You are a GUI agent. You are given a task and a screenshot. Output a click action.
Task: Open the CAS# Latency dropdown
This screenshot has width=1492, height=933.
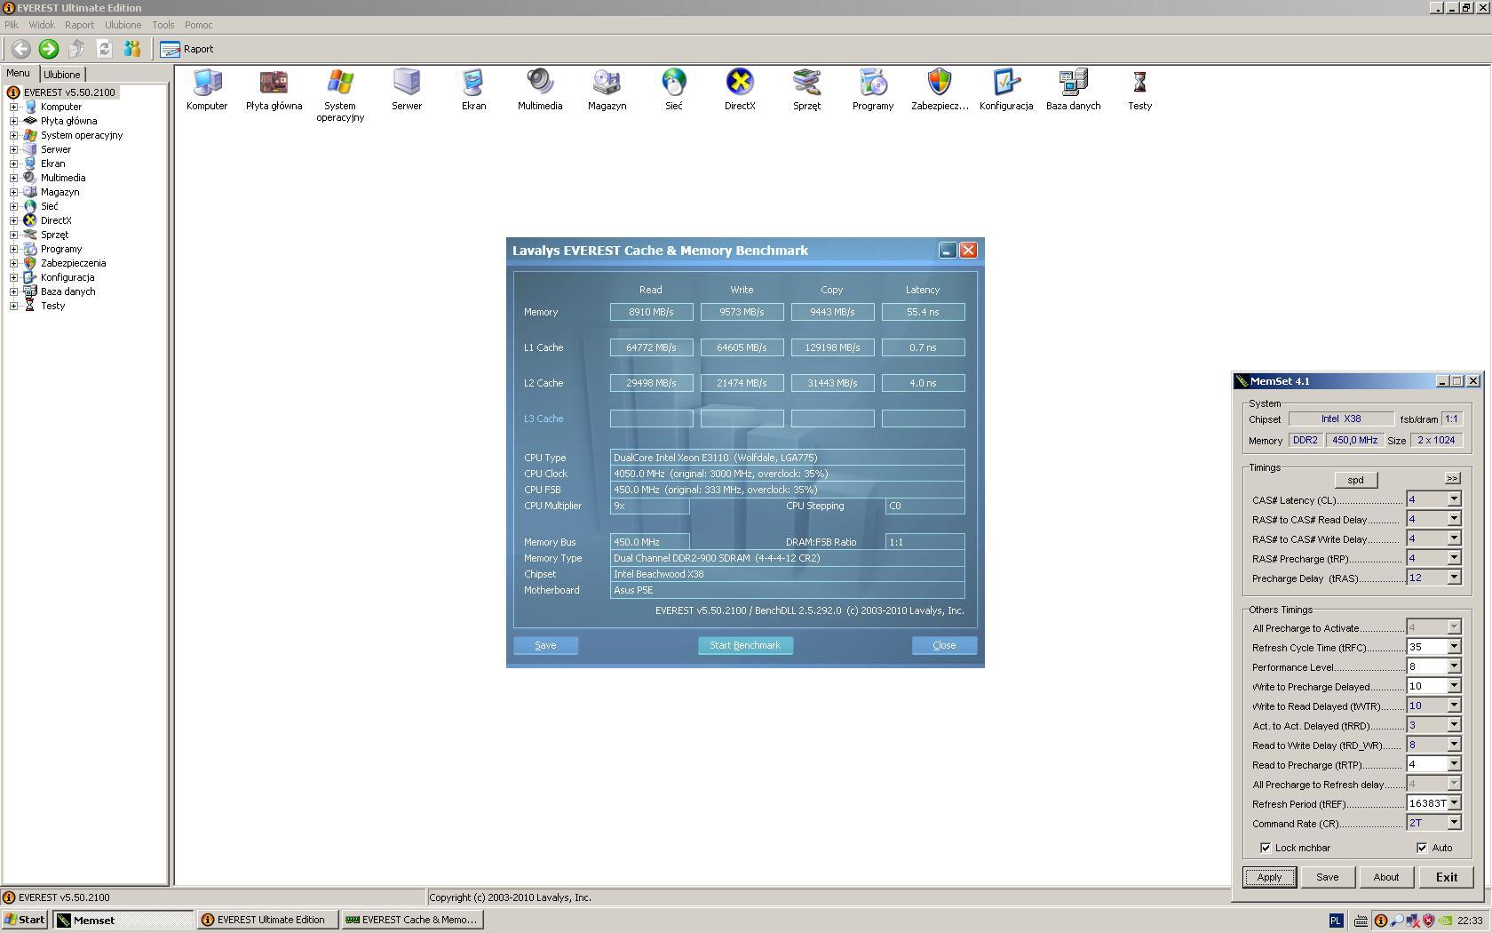pyautogui.click(x=1454, y=499)
